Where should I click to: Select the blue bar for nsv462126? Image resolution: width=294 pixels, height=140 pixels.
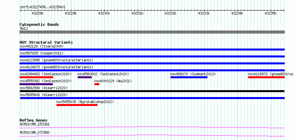click(152, 50)
